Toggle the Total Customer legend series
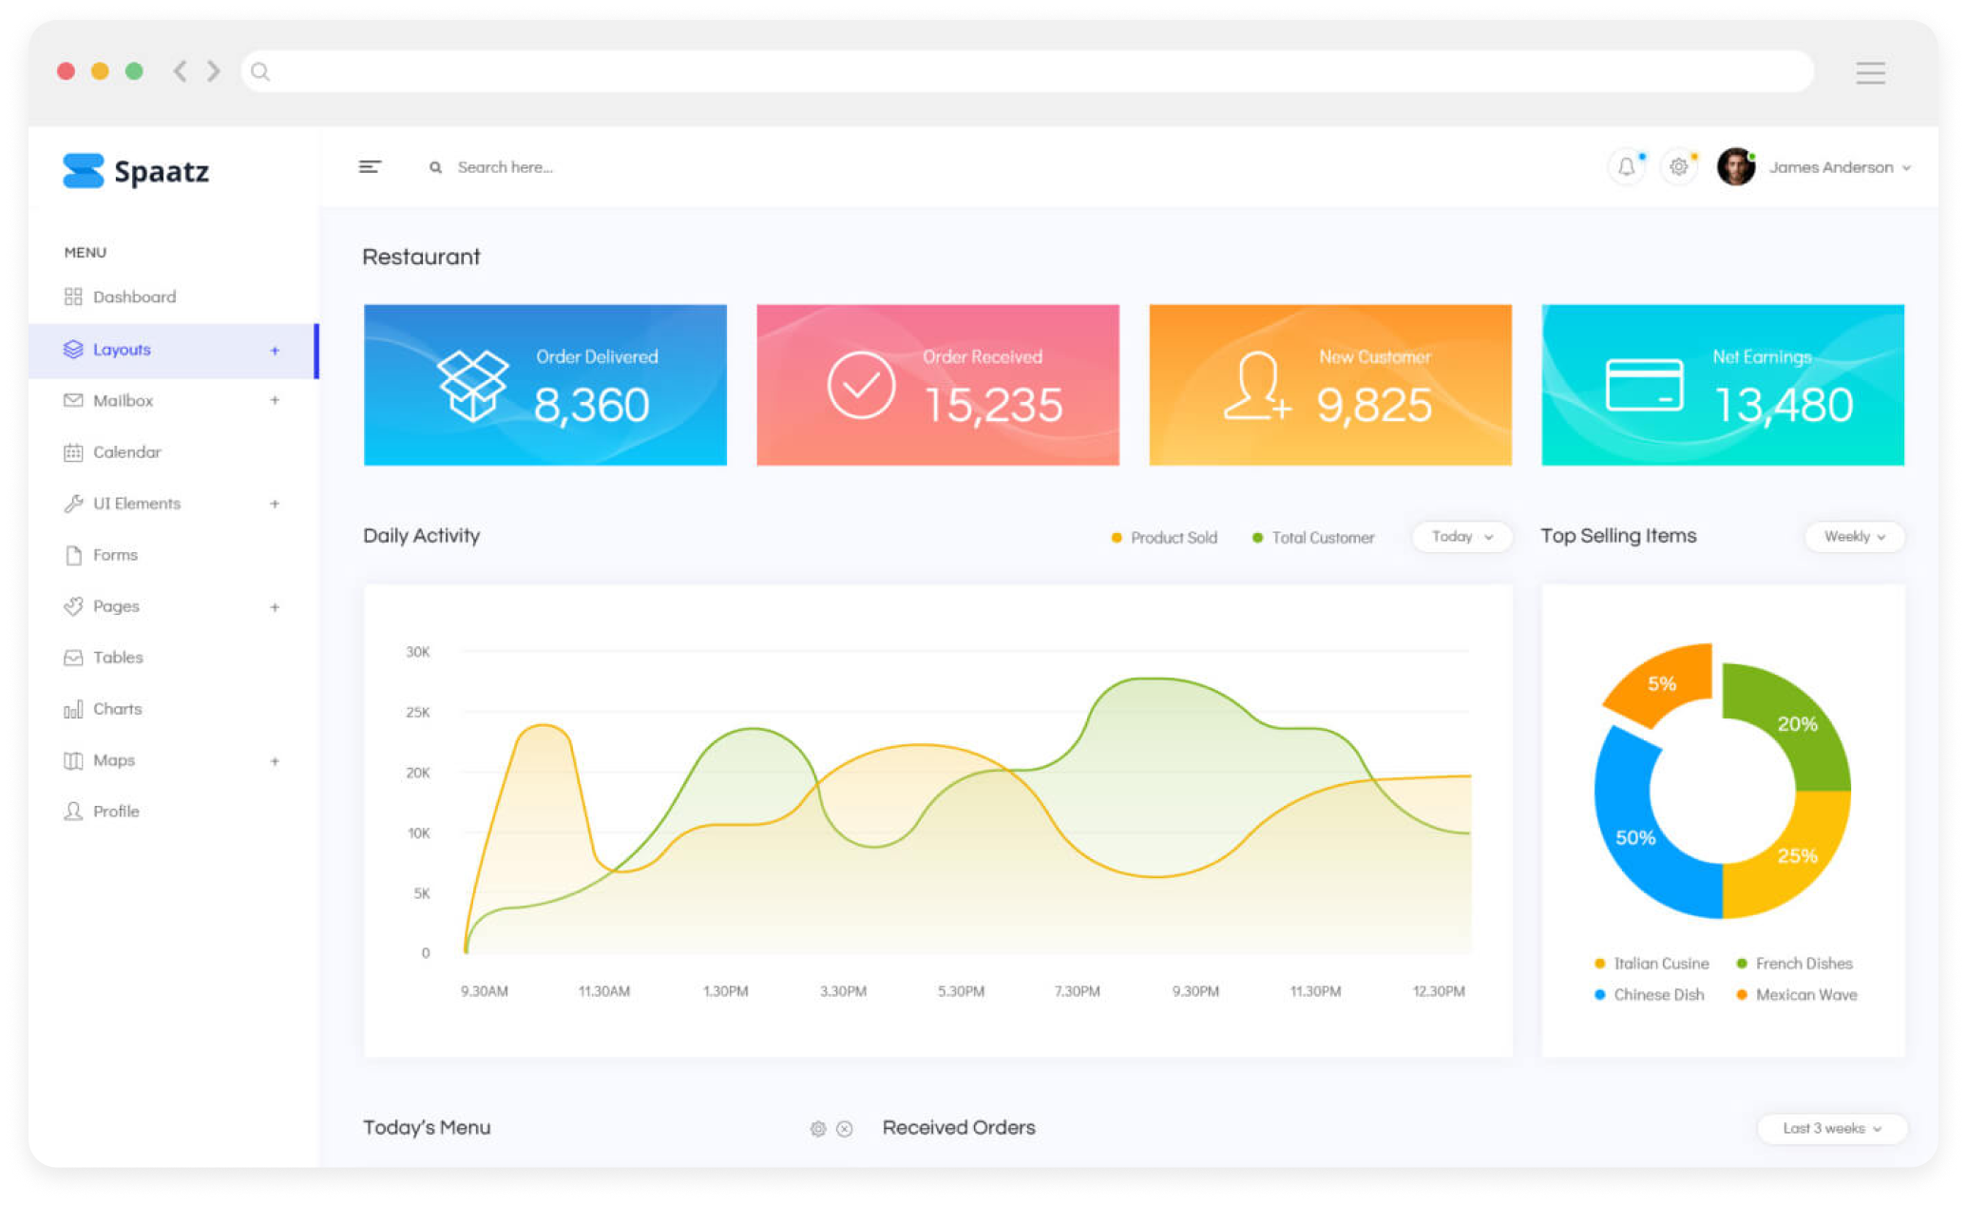 1313,538
